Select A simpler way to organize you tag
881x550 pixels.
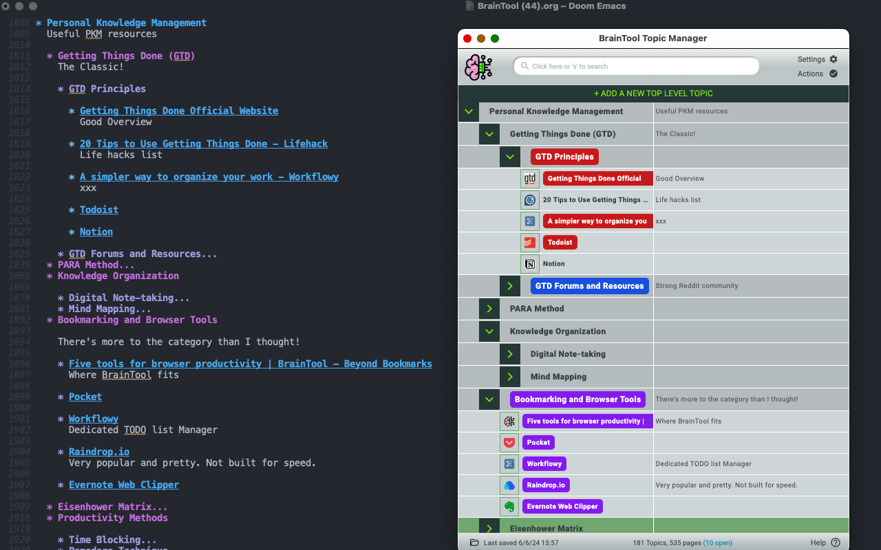tap(597, 221)
